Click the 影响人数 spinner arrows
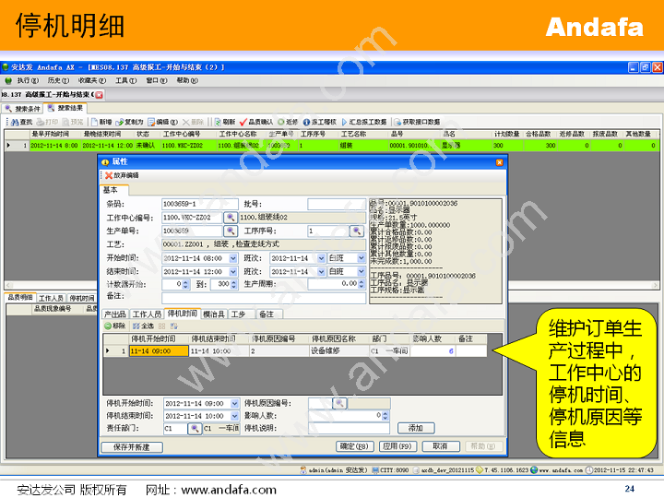 [x=384, y=416]
